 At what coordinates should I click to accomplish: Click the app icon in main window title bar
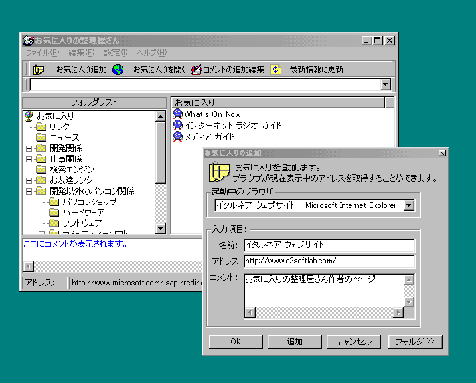[x=29, y=40]
